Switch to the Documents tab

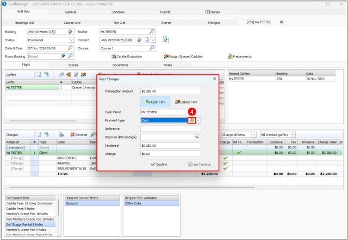coord(120,65)
